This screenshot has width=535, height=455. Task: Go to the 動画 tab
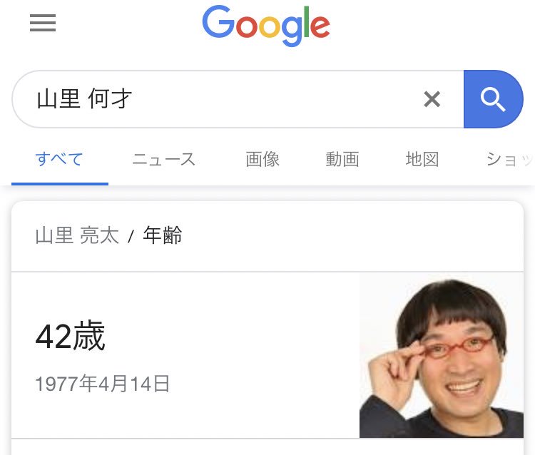(x=342, y=159)
